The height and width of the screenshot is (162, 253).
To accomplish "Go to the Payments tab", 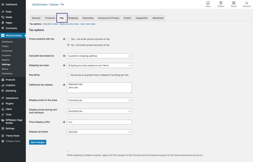I will click(x=88, y=18).
